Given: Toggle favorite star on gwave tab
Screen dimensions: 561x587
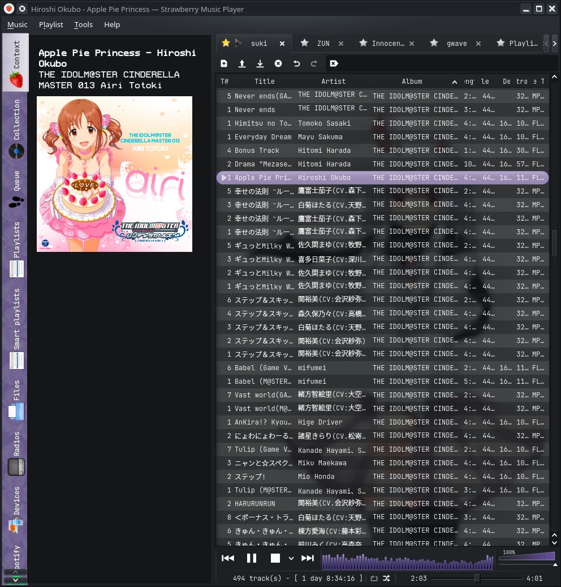Looking at the screenshot, I should tap(434, 42).
